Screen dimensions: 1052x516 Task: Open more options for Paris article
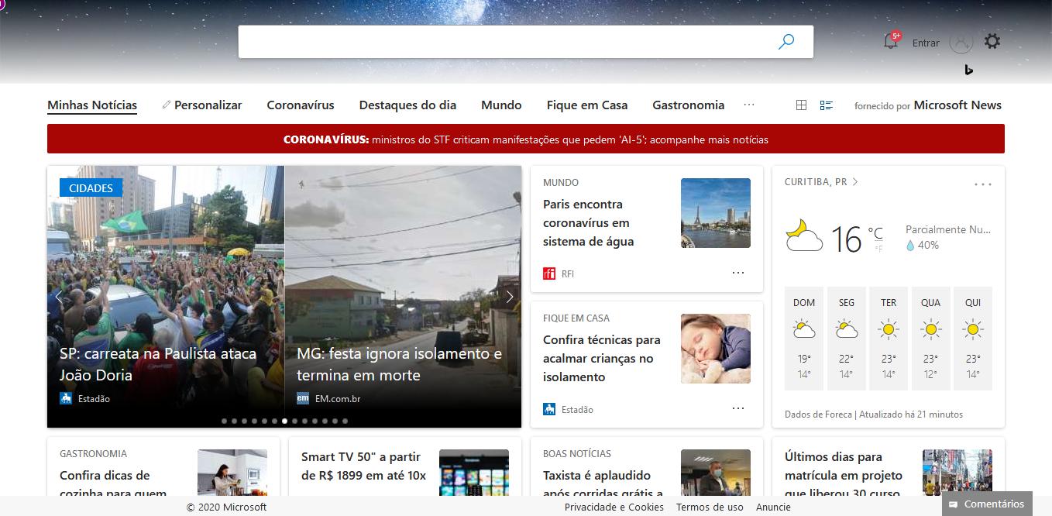coord(738,273)
